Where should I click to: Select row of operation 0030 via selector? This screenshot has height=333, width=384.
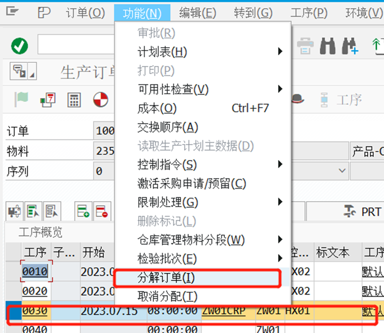click(14, 311)
